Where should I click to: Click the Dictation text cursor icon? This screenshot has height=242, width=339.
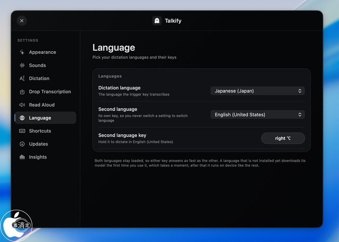pyautogui.click(x=22, y=79)
